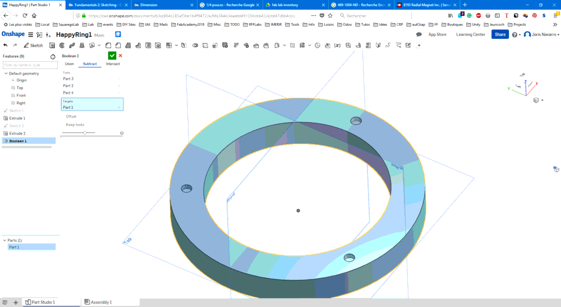Screen dimensions: 561x307
Task: Remove Part 1 from Targets
Action: pyautogui.click(x=119, y=108)
